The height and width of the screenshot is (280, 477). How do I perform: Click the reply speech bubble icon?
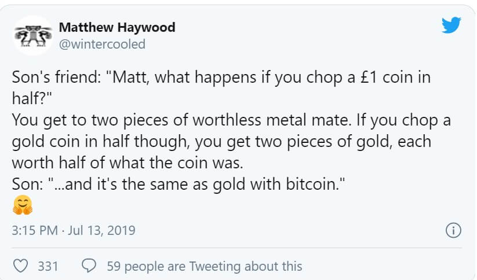point(89,266)
